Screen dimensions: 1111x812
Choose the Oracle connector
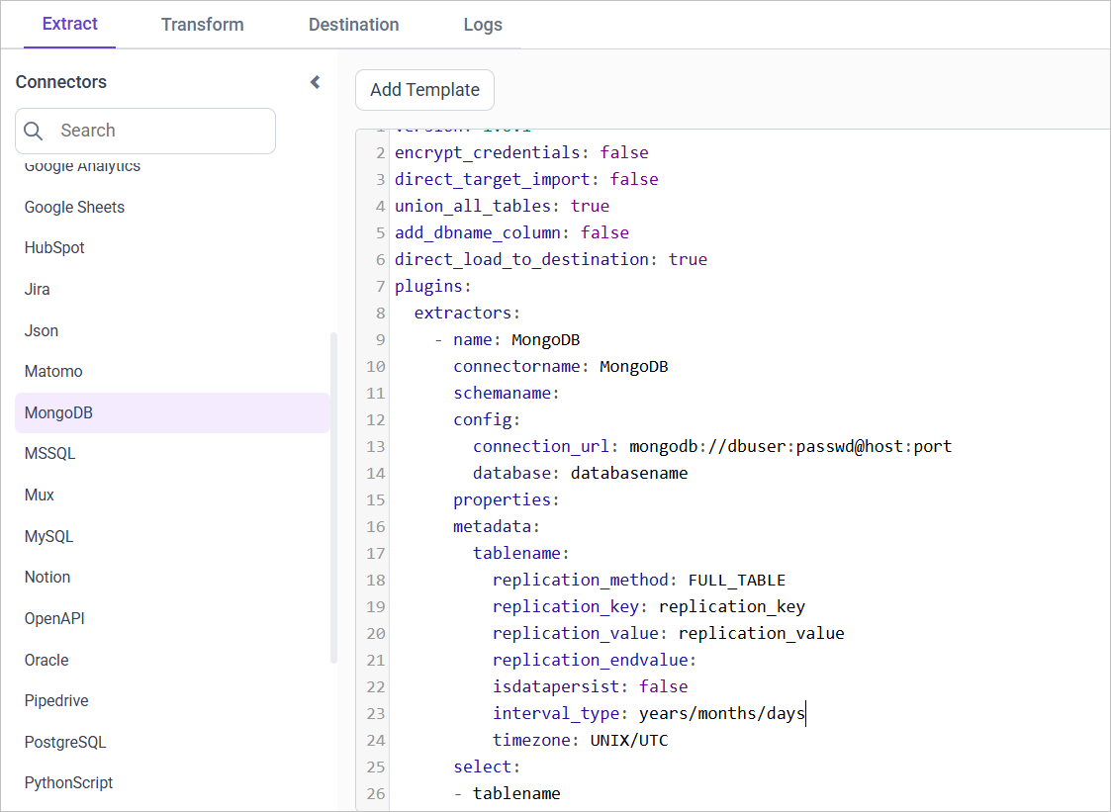pos(46,660)
